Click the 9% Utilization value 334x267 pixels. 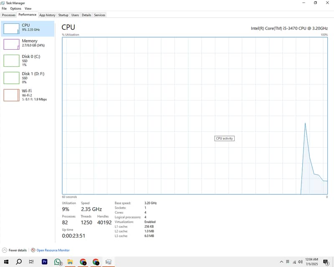pos(66,209)
